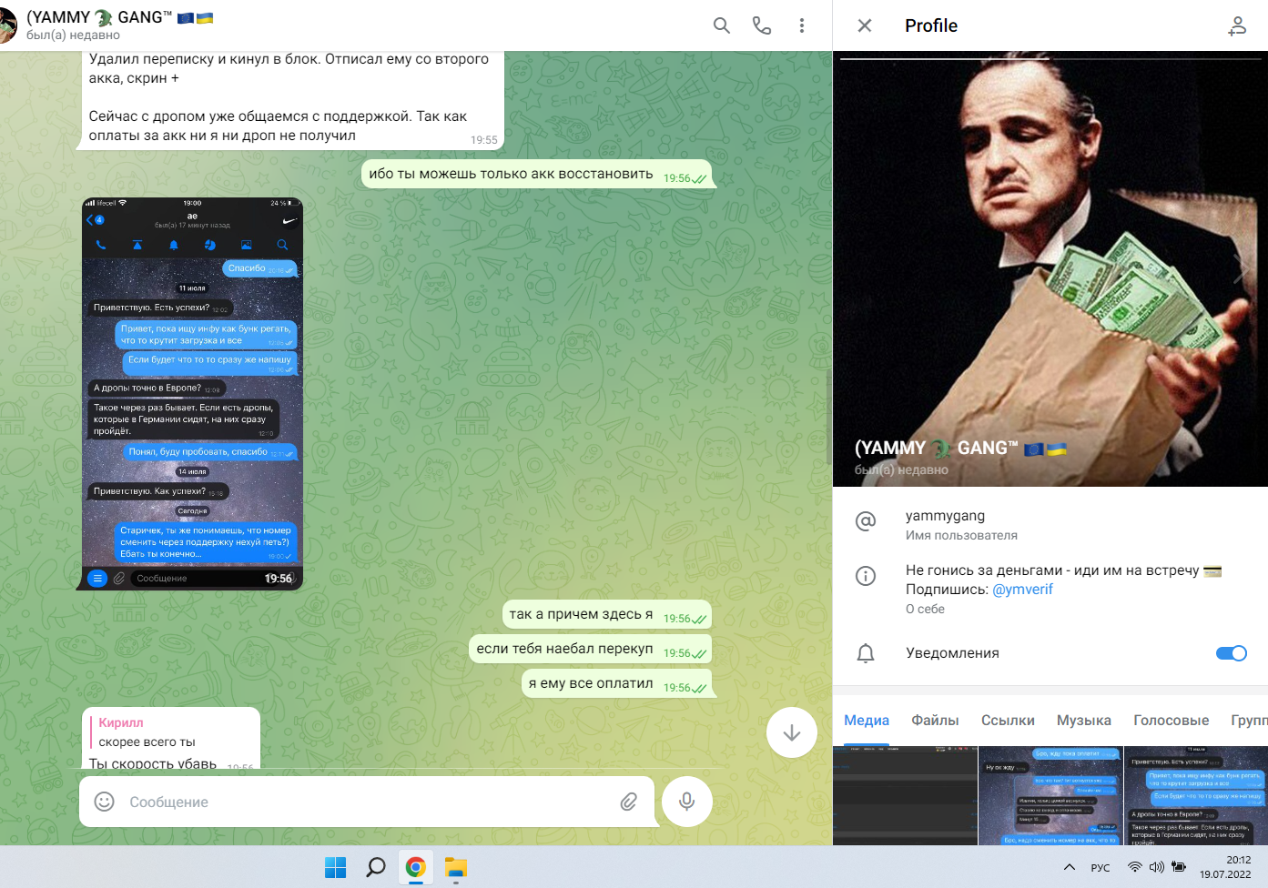This screenshot has width=1268, height=888.
Task: Search in this chat with magnifier icon
Action: [x=722, y=25]
